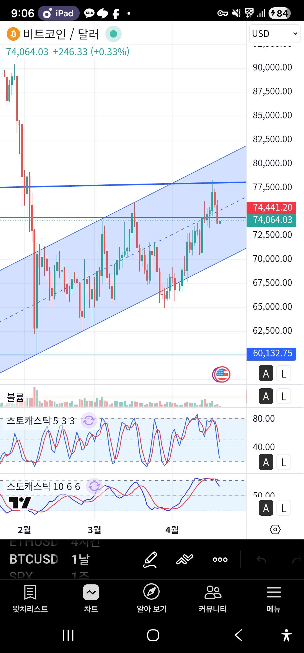Open the 1날 timeframe picker
304x653 pixels.
[x=81, y=559]
